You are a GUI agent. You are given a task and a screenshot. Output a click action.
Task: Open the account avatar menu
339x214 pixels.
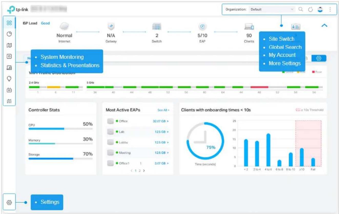320,9
